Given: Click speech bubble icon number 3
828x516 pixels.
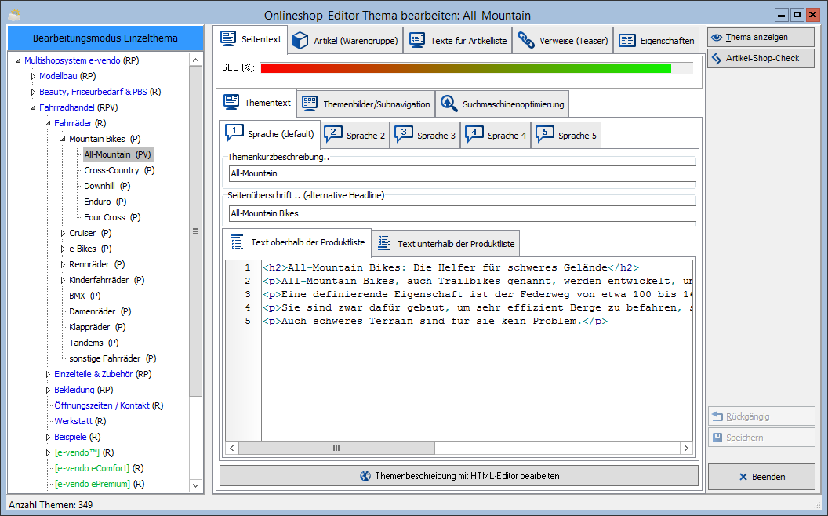Looking at the screenshot, I should [404, 134].
